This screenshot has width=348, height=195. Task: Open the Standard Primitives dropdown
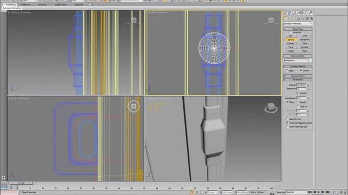click(x=298, y=24)
